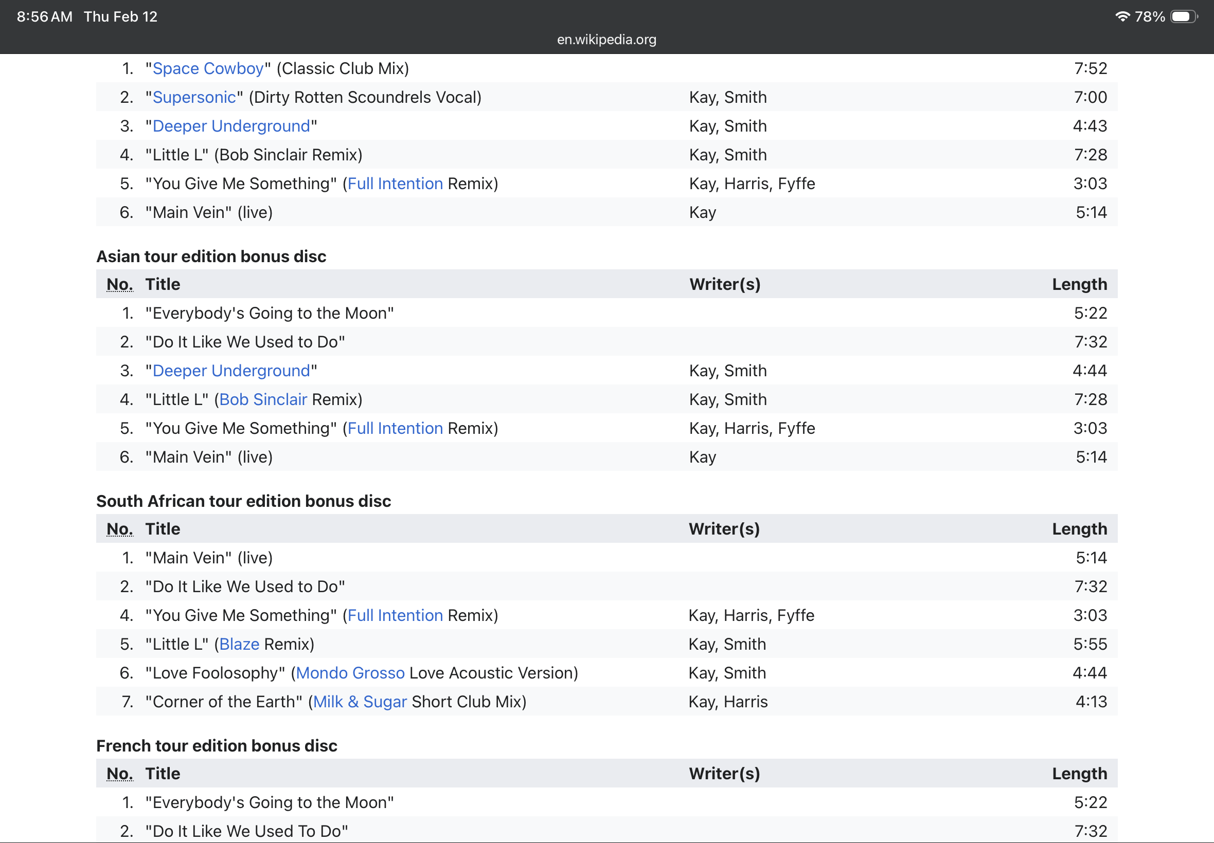Tap the 78% battery percentage

pyautogui.click(x=1150, y=16)
